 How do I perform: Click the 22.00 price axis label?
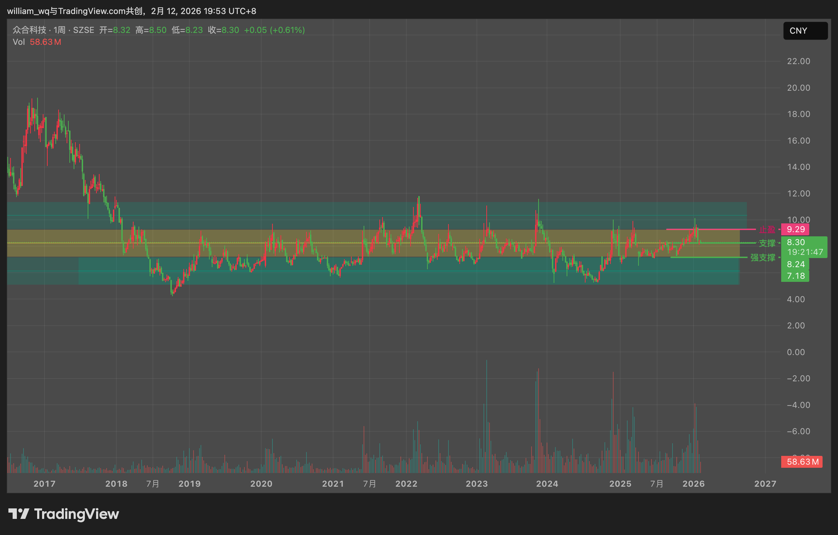pos(799,61)
